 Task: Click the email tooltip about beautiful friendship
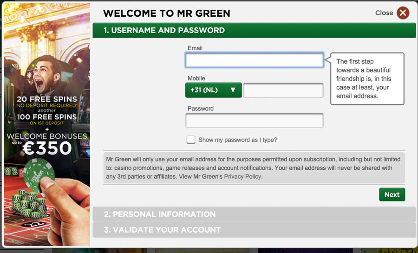pyautogui.click(x=367, y=79)
